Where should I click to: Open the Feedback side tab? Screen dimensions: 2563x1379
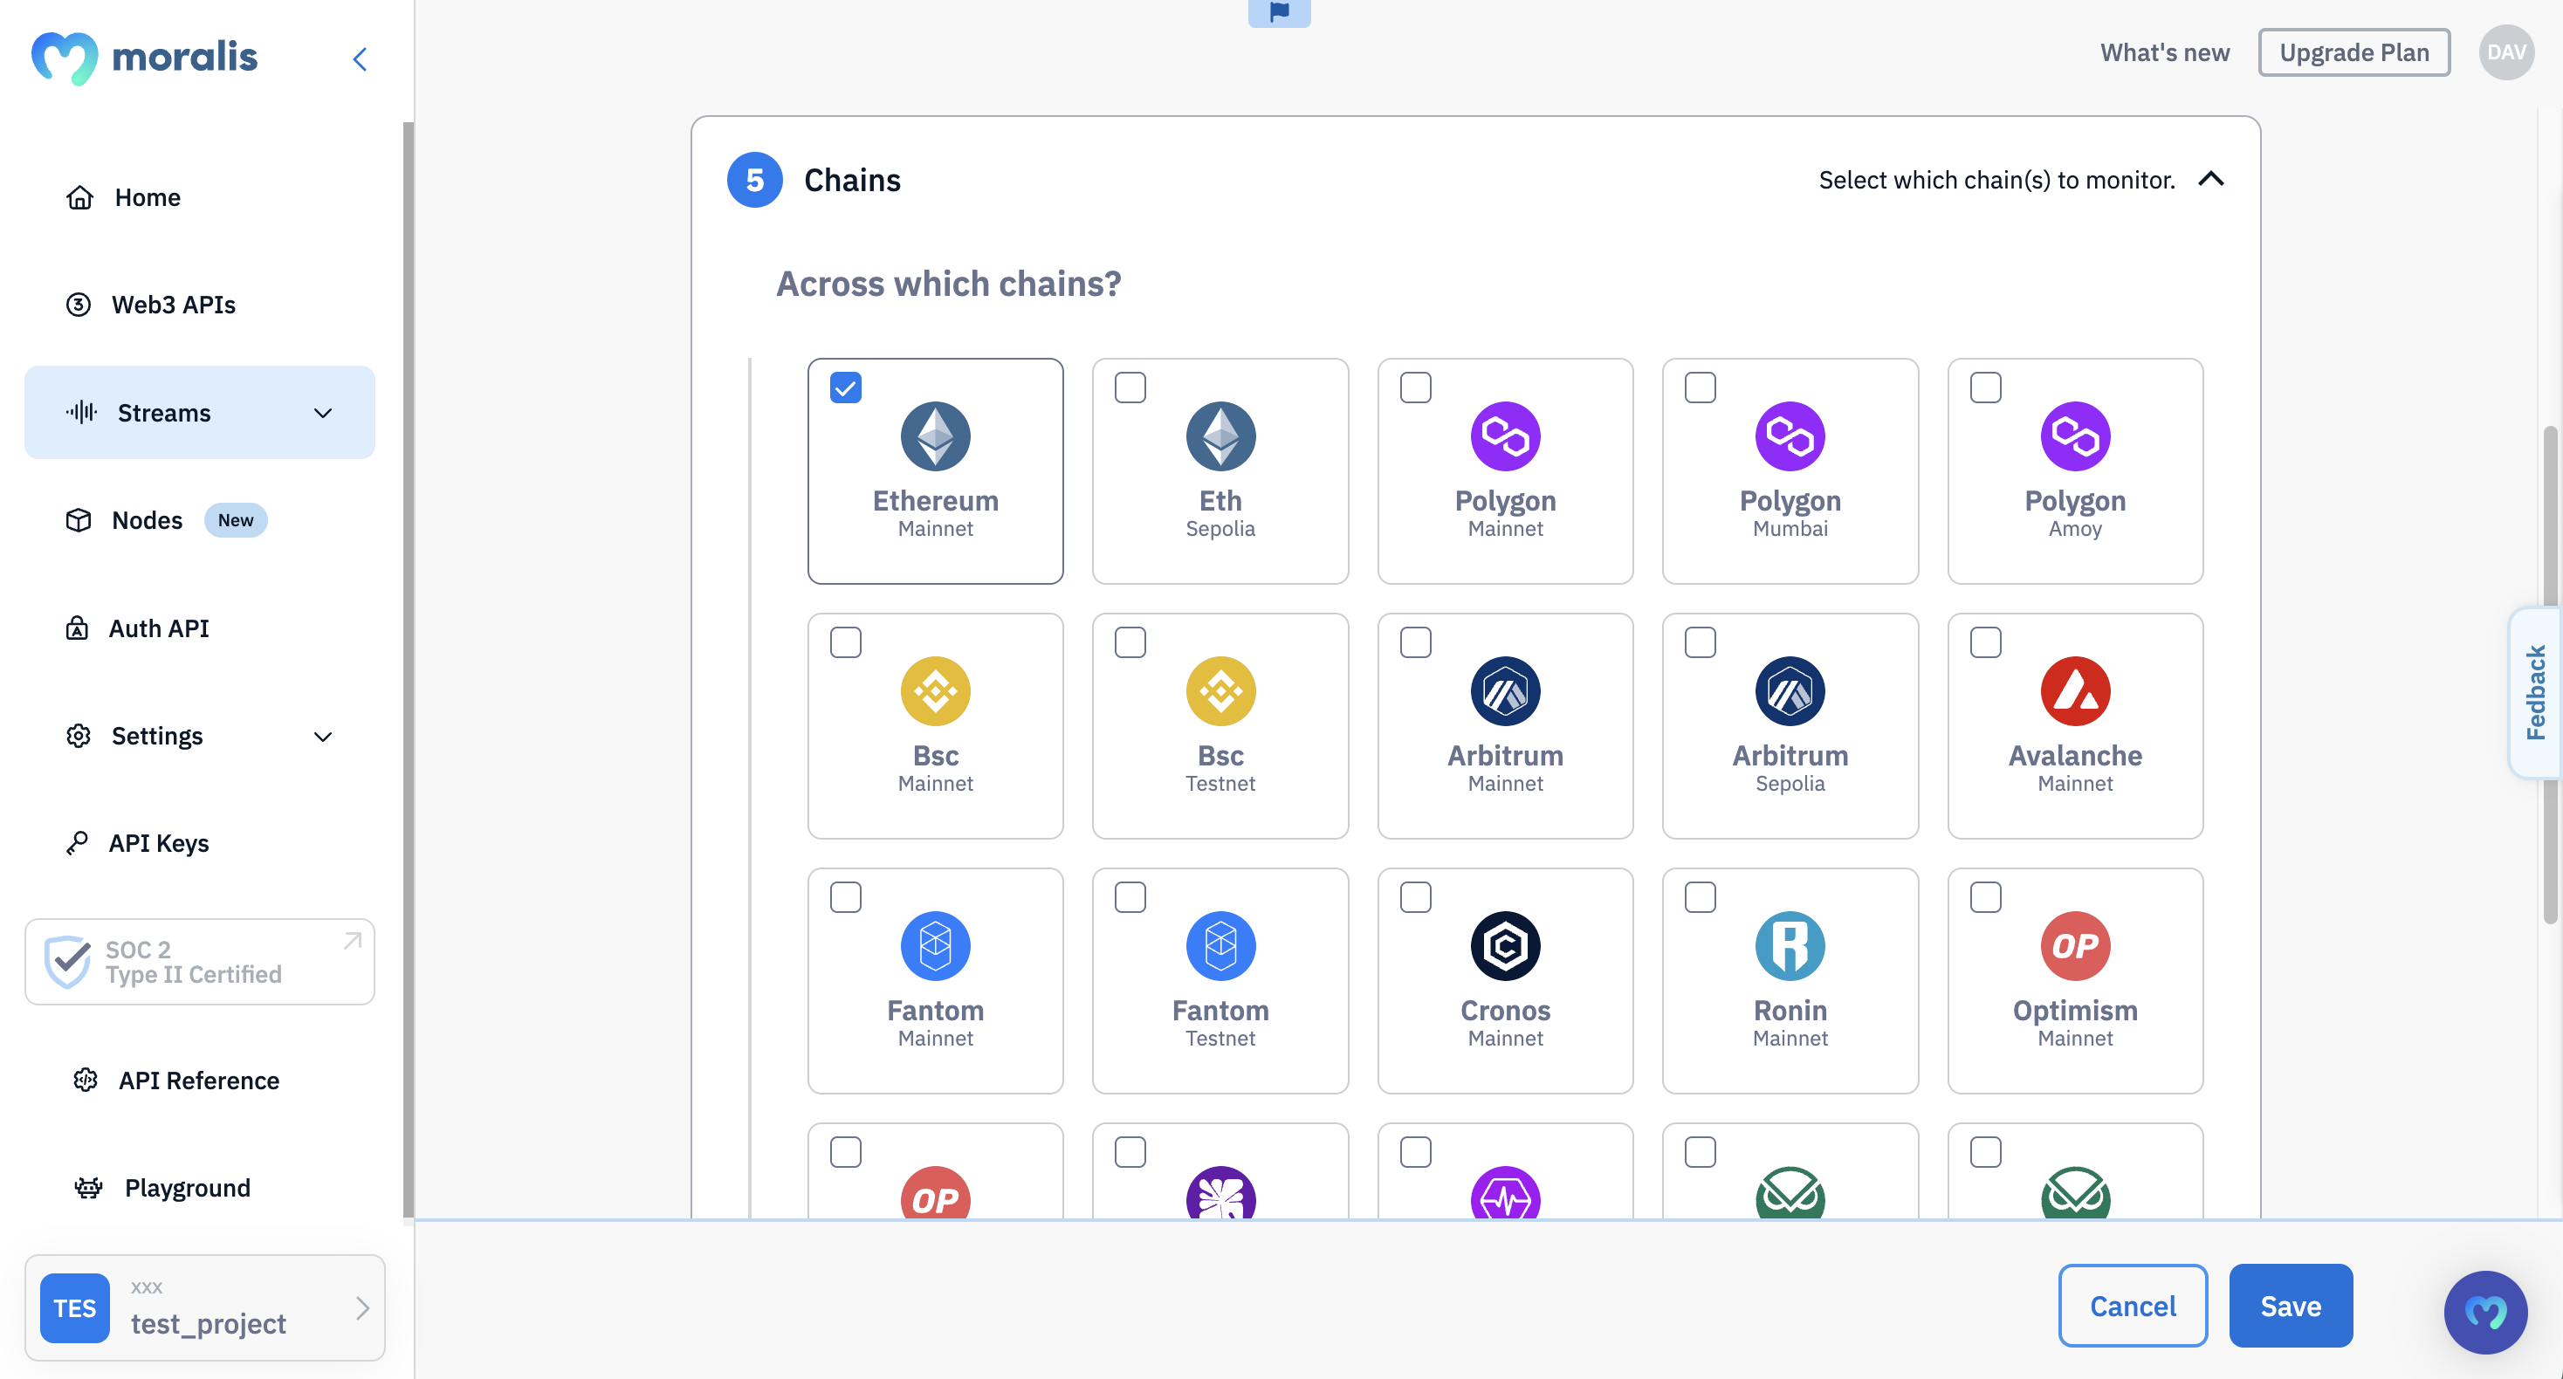[2534, 691]
